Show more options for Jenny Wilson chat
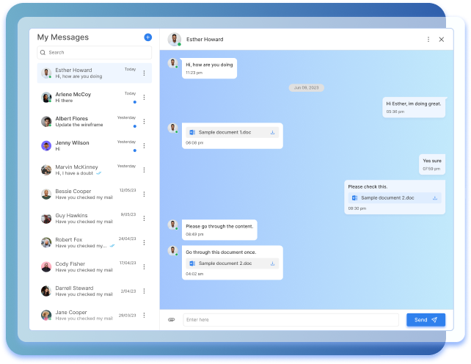The image size is (471, 364). (144, 145)
